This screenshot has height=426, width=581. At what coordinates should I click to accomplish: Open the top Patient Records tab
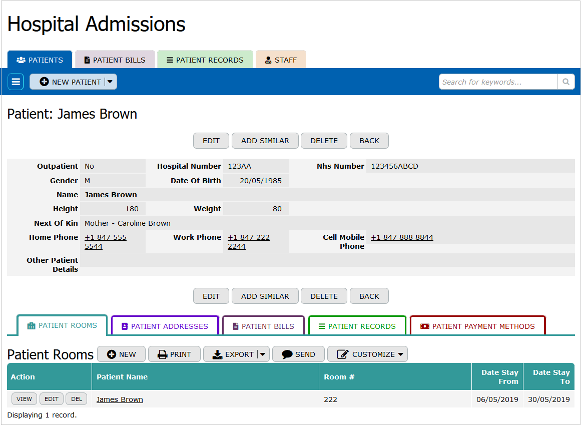(x=205, y=60)
